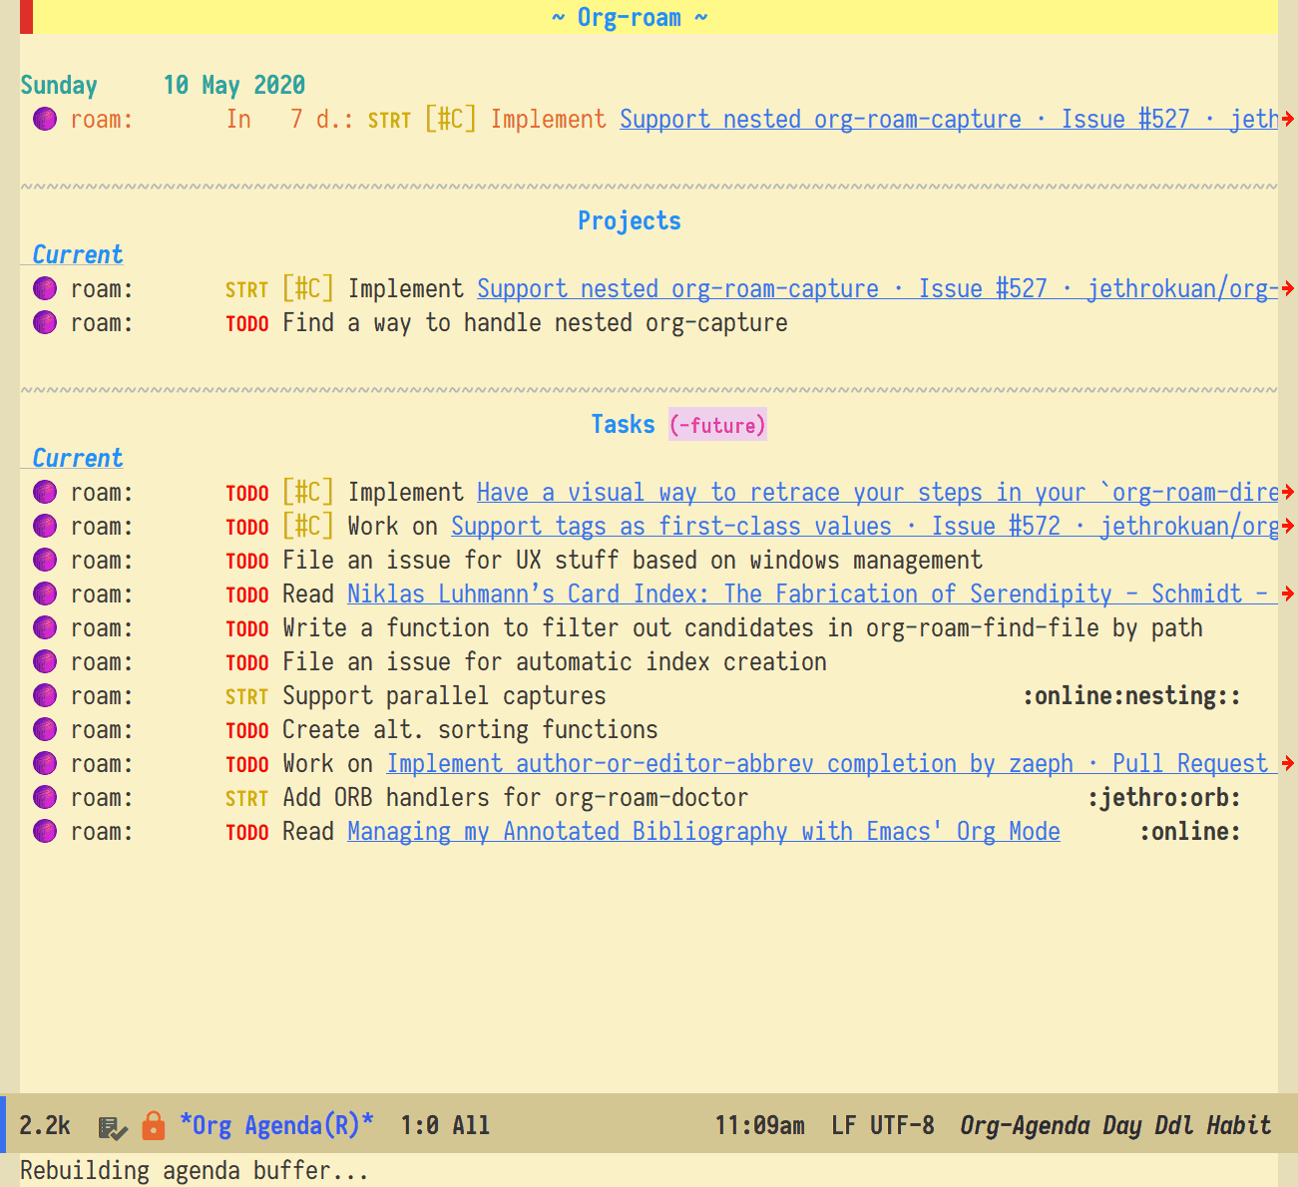The height and width of the screenshot is (1187, 1298).
Task: Click the ':jethro:orb:' tags
Action: (x=1164, y=798)
